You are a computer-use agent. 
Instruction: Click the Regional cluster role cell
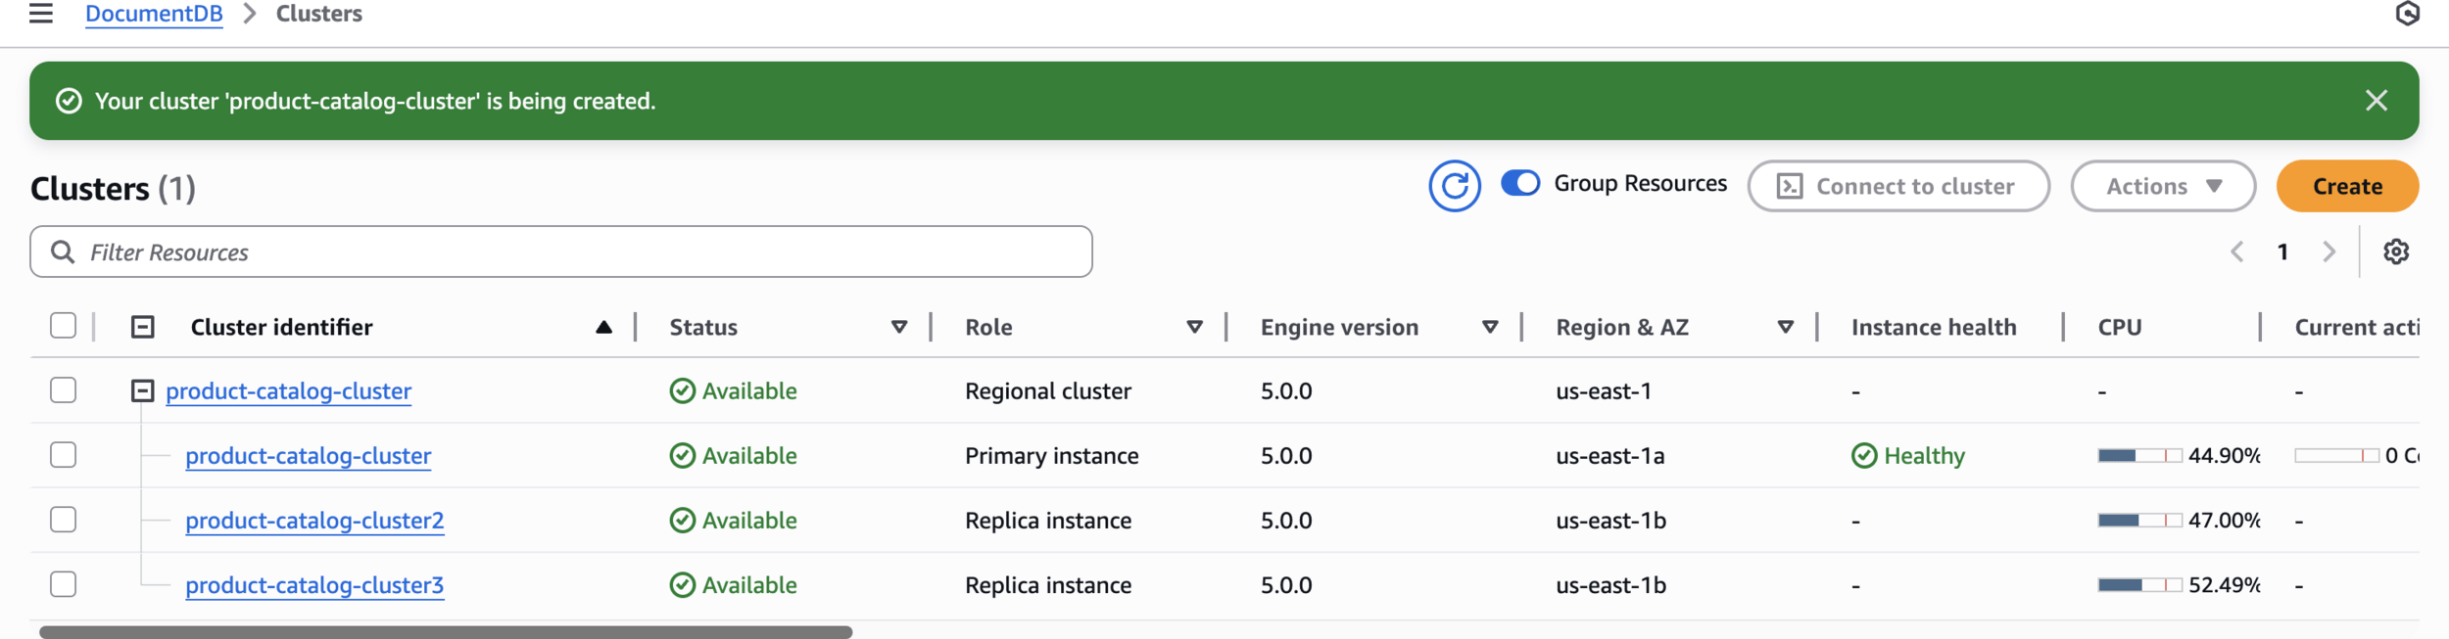click(x=1048, y=390)
